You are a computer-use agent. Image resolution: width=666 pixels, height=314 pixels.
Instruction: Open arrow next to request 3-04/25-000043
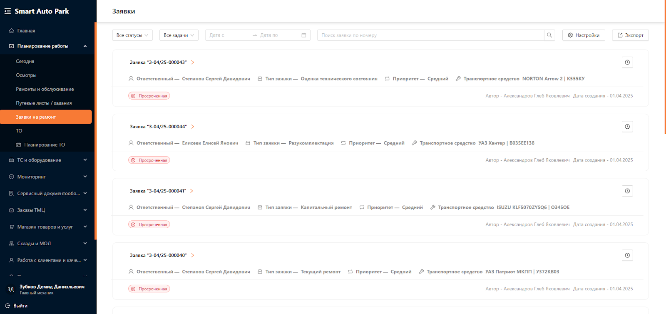(193, 62)
